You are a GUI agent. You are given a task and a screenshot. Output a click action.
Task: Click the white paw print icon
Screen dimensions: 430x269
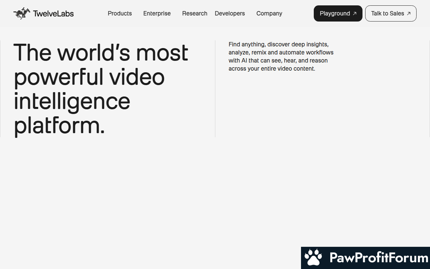(313, 258)
